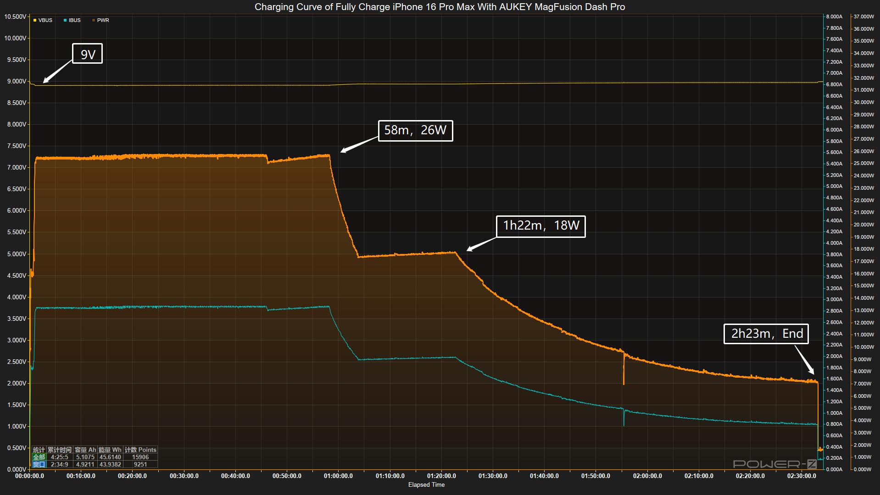The height and width of the screenshot is (495, 880).
Task: Click the 6.000A current axis label
Action: click(x=834, y=130)
